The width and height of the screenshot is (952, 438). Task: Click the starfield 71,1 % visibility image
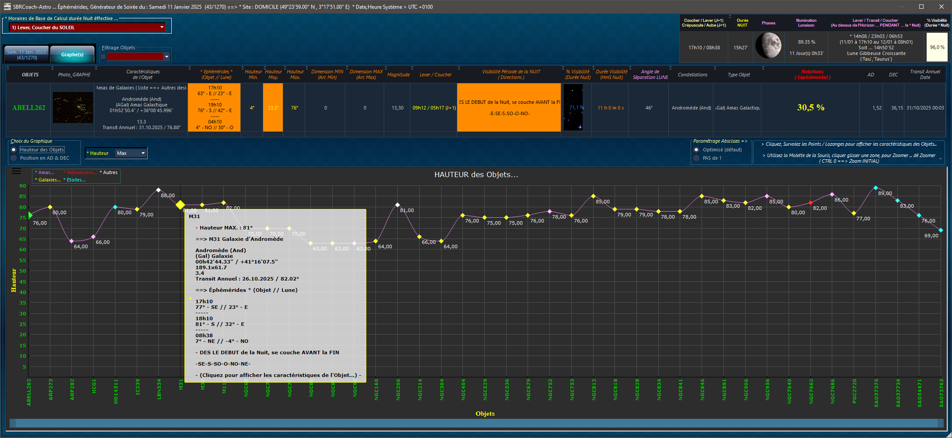tap(573, 107)
